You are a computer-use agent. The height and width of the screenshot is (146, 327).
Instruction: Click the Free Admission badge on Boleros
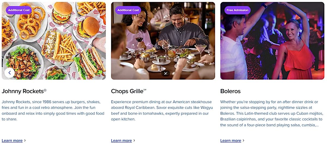pos(237,10)
